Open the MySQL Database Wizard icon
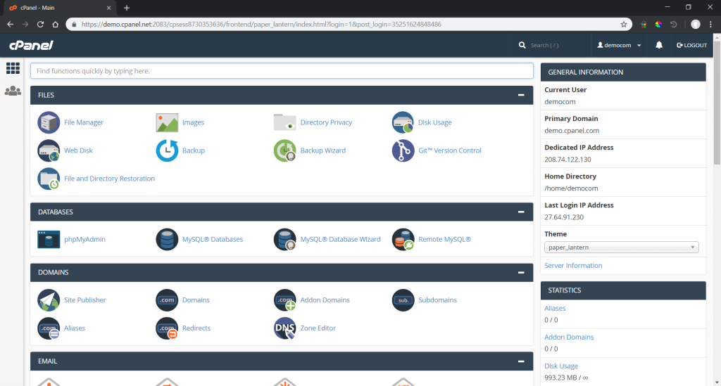 (x=284, y=240)
